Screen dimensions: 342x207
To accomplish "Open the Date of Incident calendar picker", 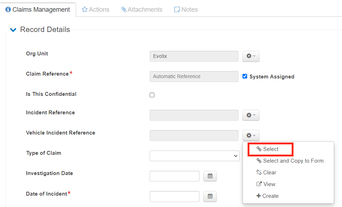I will (x=210, y=196).
